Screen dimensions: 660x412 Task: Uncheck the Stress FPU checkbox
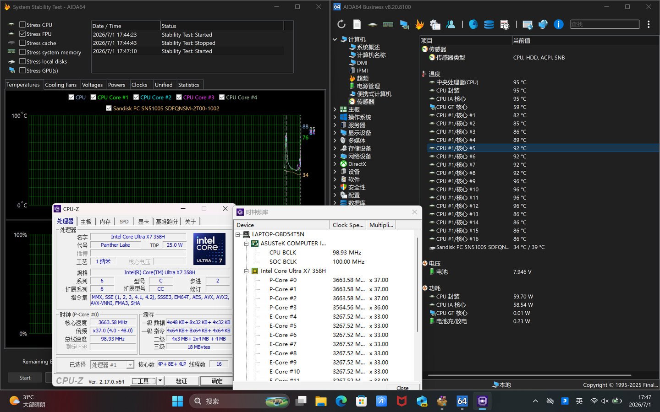[x=22, y=34]
